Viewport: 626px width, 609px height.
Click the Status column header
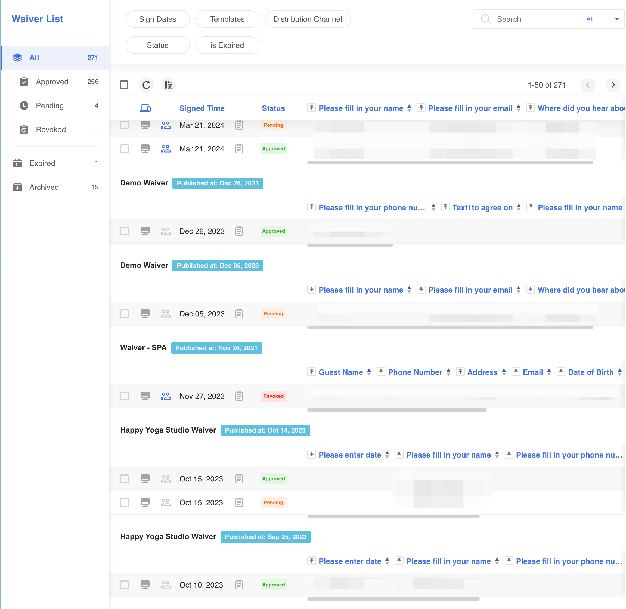[x=273, y=108]
